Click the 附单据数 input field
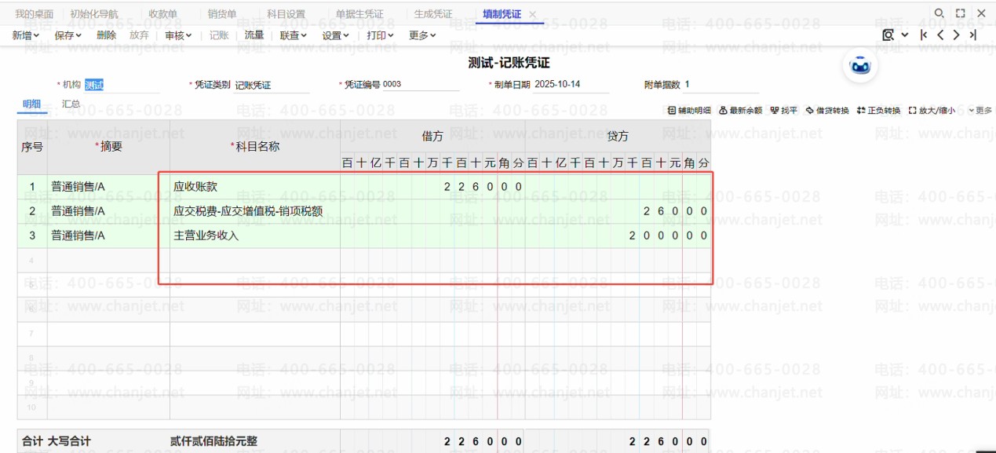Viewport: 996px width, 453px height. click(721, 85)
